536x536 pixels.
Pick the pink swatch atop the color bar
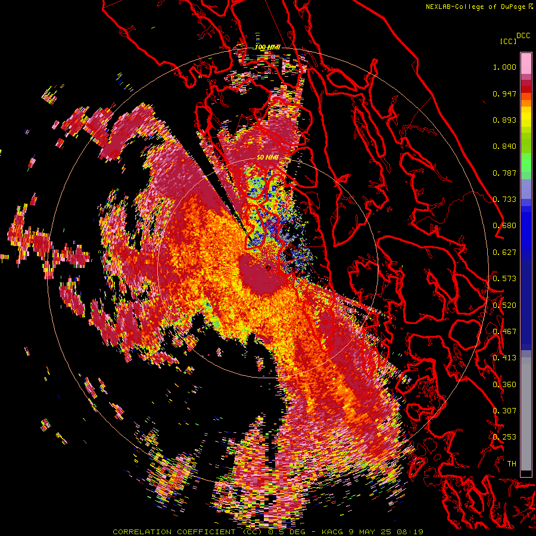526,64
